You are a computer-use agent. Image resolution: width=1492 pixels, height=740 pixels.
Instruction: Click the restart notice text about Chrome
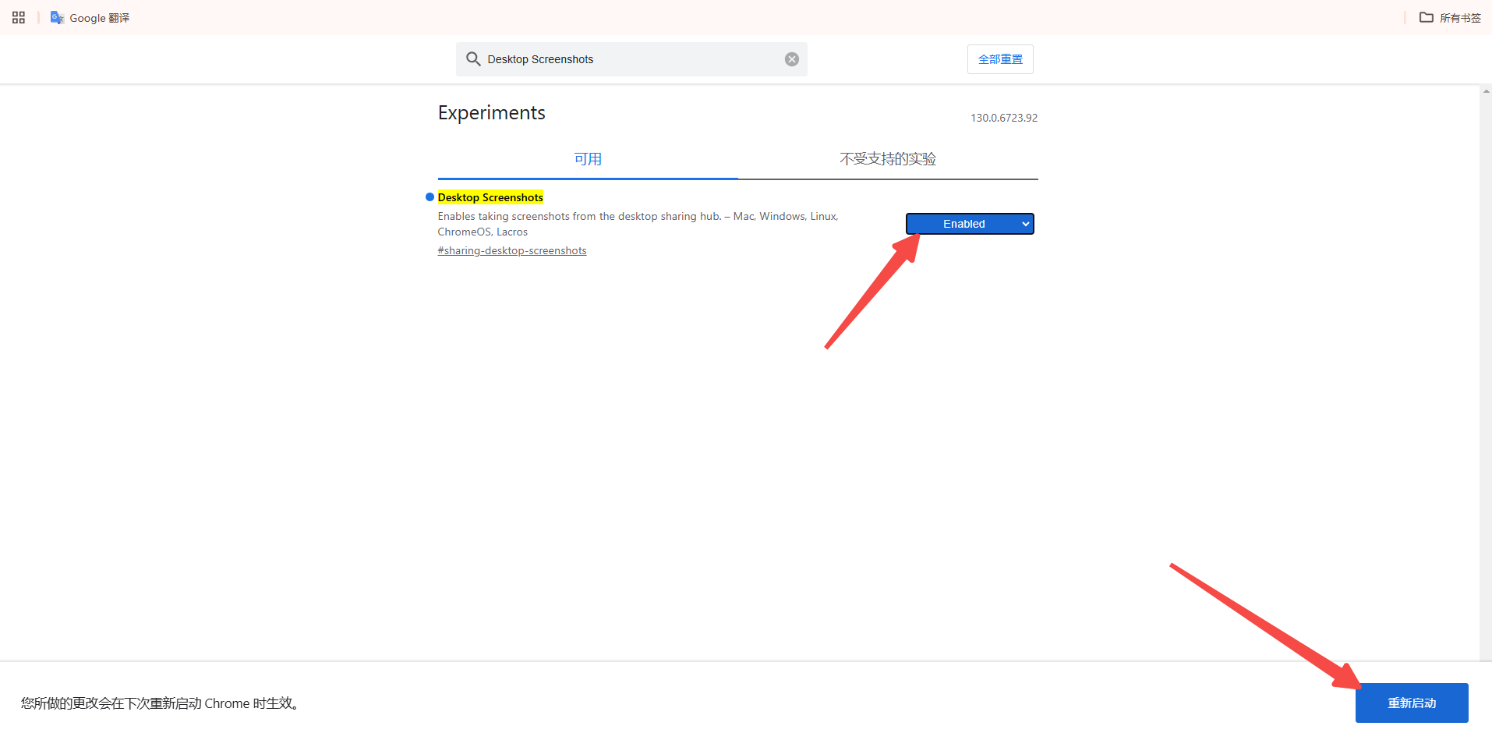[160, 703]
